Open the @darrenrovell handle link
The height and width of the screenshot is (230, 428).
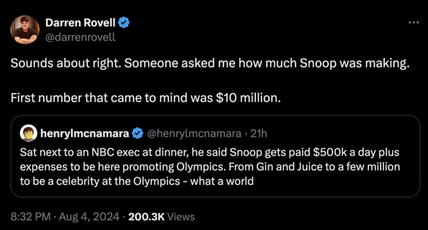pos(80,37)
